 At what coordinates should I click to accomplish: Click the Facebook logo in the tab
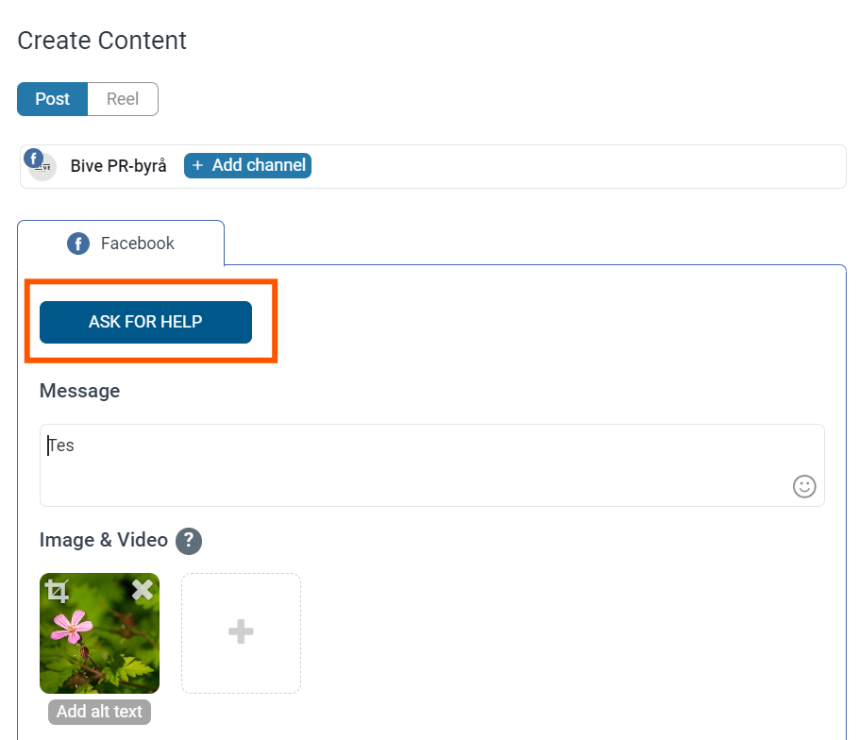point(78,244)
